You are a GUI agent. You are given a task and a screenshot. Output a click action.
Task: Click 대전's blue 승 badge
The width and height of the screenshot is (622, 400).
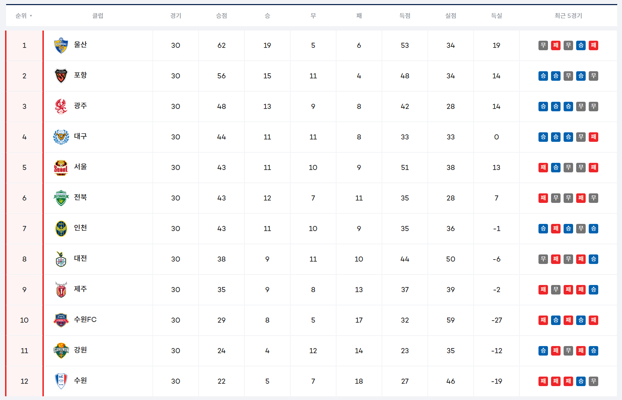tap(593, 259)
